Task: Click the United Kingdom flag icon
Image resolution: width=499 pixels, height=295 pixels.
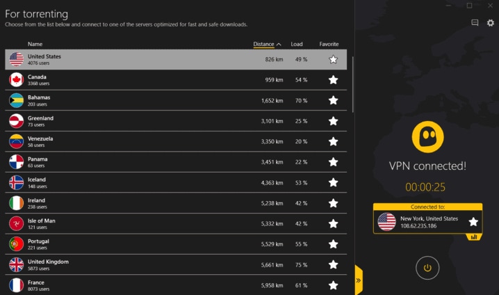Action: pyautogui.click(x=16, y=265)
